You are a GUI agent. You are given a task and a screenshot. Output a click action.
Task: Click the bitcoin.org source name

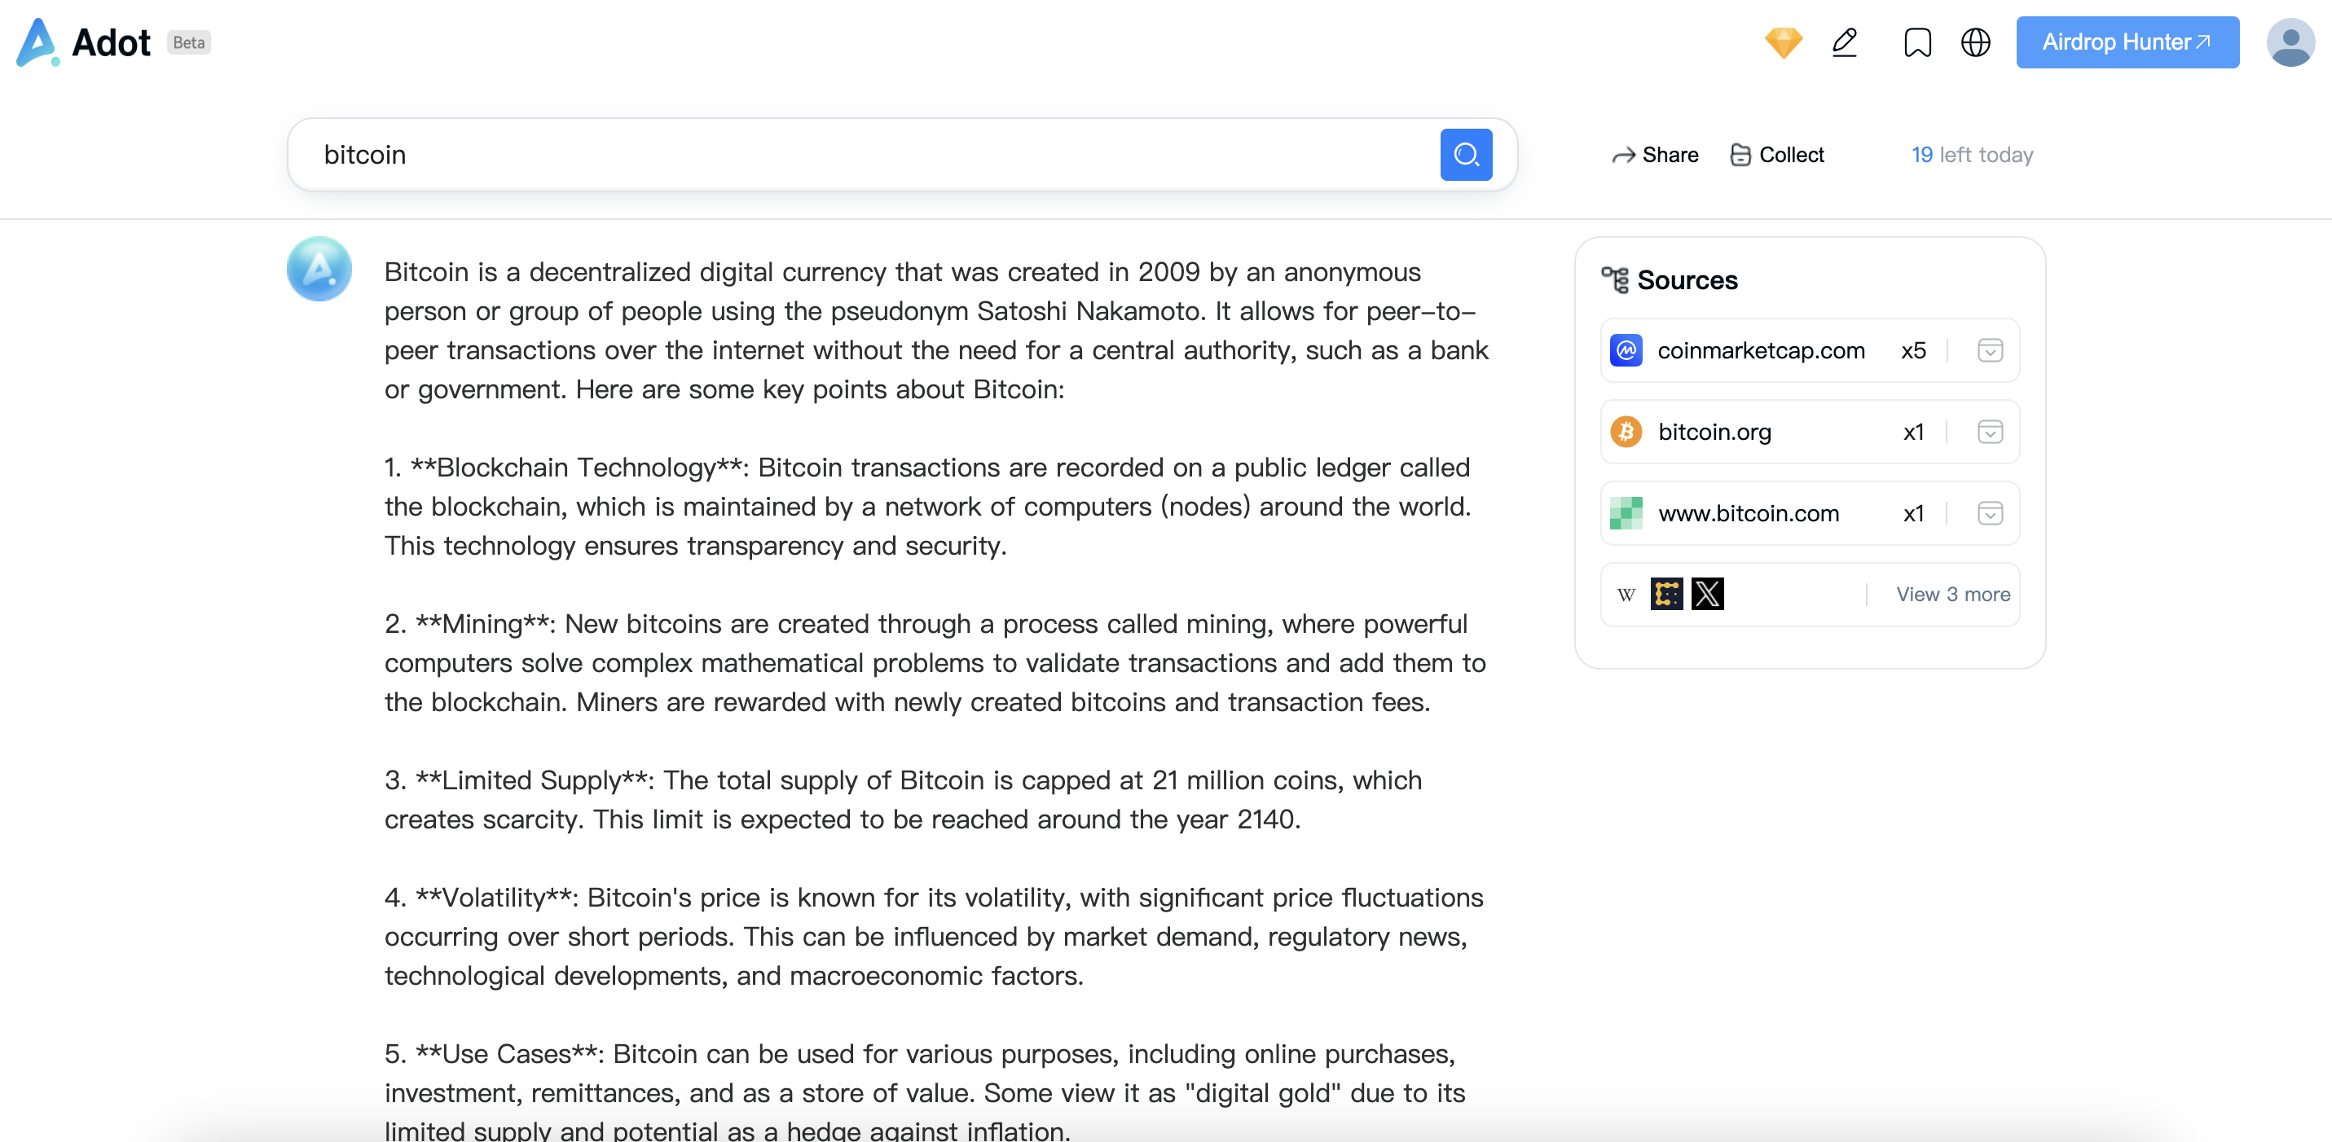coord(1714,432)
